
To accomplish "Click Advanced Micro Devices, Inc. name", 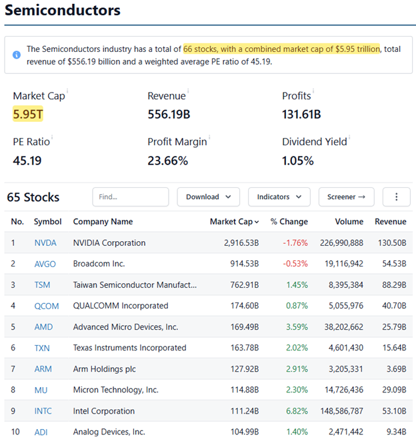I will [125, 326].
